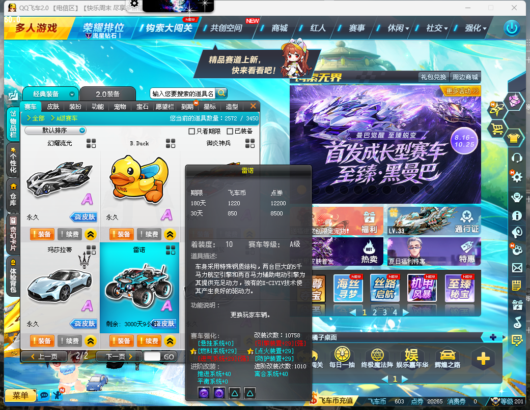This screenshot has height=410, width=530.
Task: Click 上一页 previous page button
Action: 44,356
